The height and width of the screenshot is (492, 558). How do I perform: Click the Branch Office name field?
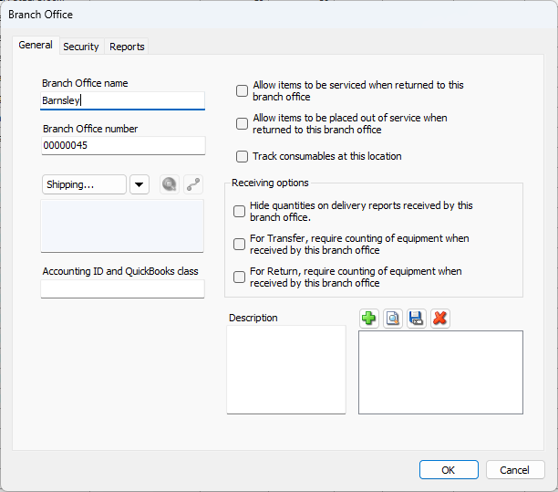coord(123,100)
